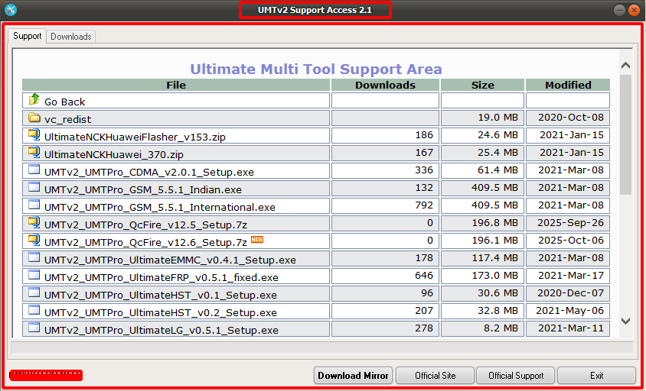Click the Modified column header
Screen dimensions: 646x391
(x=568, y=85)
